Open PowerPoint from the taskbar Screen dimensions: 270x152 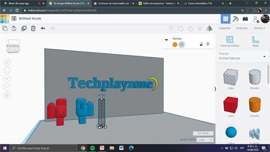102,148
